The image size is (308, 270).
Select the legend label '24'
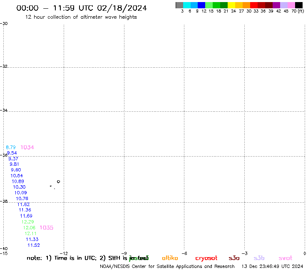click(x=233, y=11)
